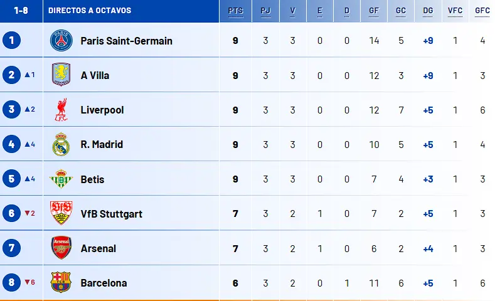The width and height of the screenshot is (495, 301).
Task: Sort table by PTS column header
Action: 235,11
